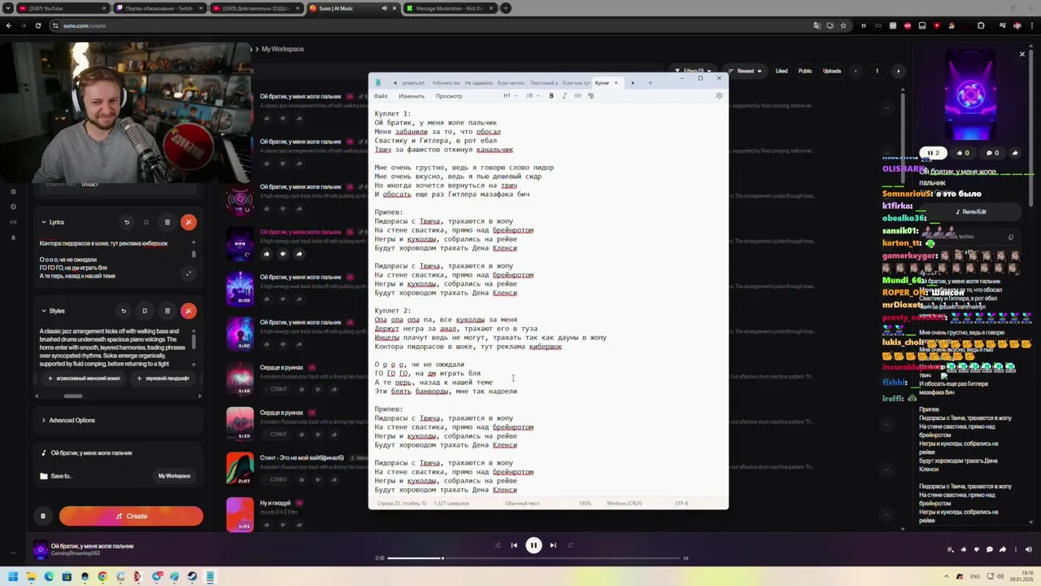The image size is (1041, 586).
Task: Copy lyrics using the Lyrics copy icon
Action: click(x=146, y=222)
